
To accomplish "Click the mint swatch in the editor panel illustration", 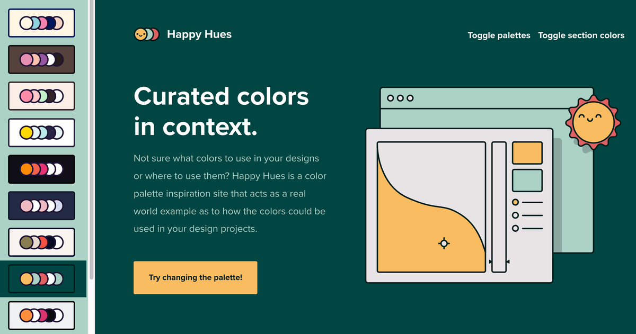I will [x=527, y=180].
